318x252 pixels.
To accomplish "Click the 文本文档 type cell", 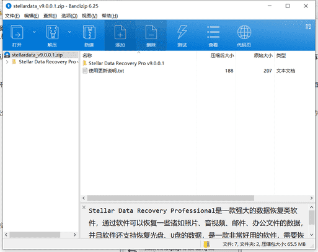I will point(286,71).
